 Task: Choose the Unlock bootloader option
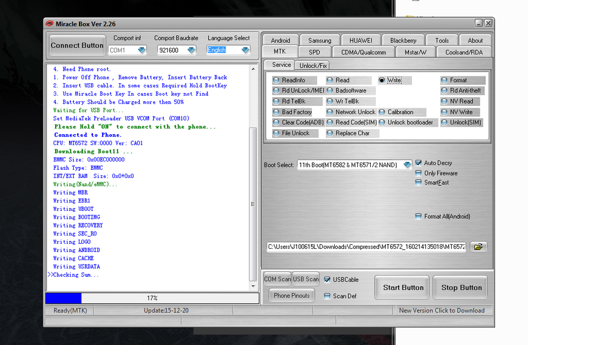coord(382,123)
